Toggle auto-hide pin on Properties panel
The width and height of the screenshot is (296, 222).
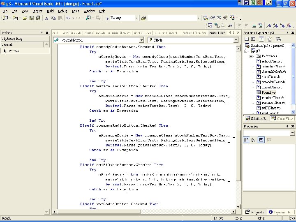[287, 126]
